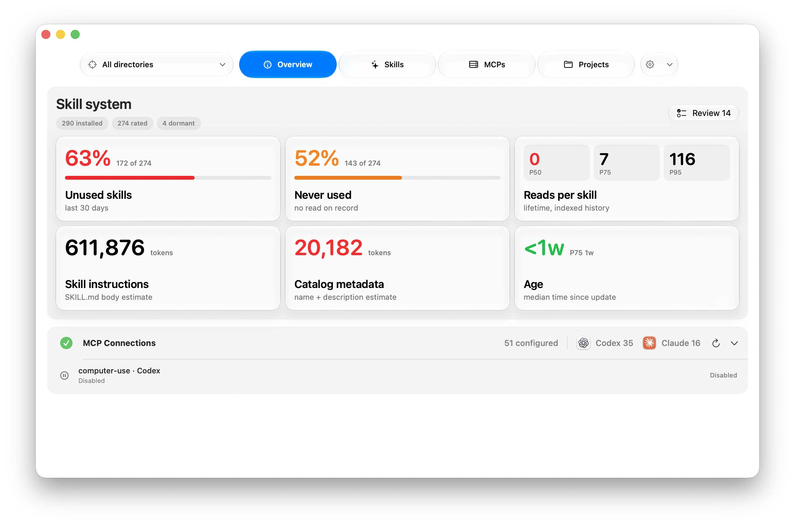The height and width of the screenshot is (525, 795).
Task: Open the Never used card title
Action: coord(323,195)
